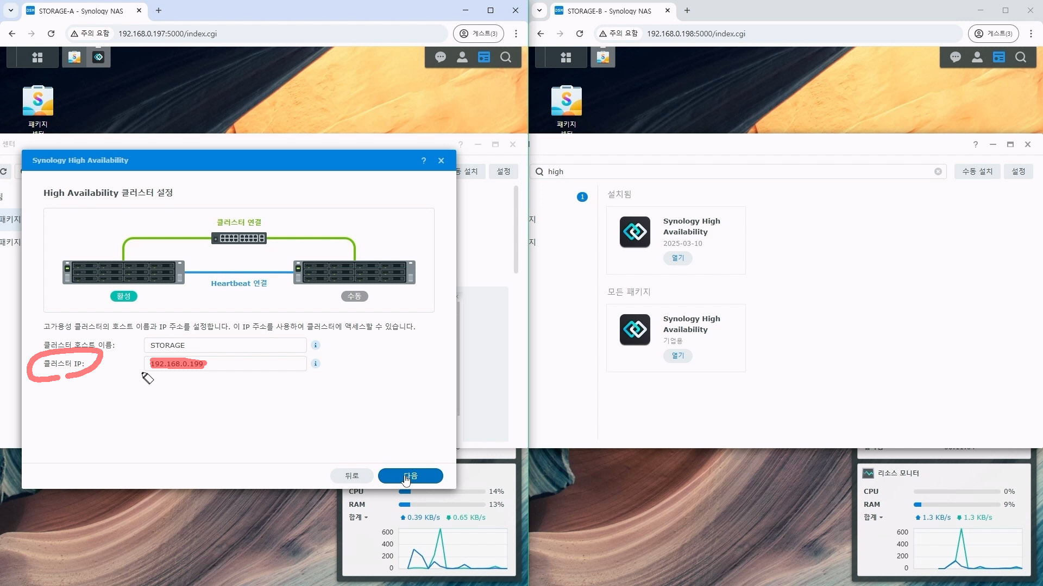Click the search magnifier icon in STORAGE-A taskbar
This screenshot has height=586, width=1043.
506,57
